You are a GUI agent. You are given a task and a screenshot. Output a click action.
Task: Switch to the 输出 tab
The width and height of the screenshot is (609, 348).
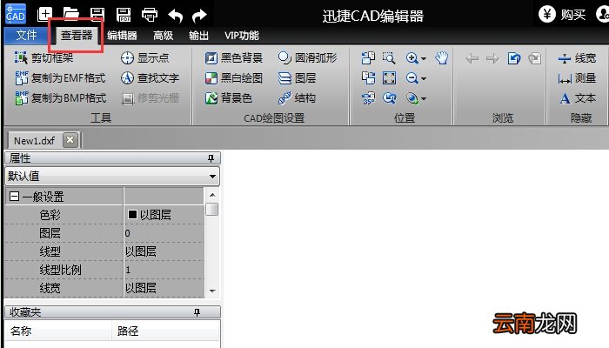coord(198,36)
